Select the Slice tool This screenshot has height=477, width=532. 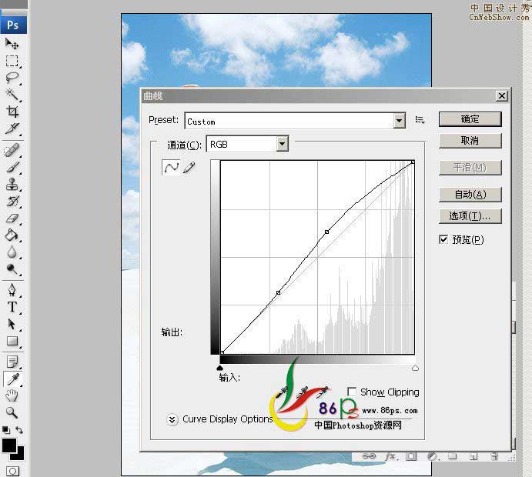[x=12, y=128]
